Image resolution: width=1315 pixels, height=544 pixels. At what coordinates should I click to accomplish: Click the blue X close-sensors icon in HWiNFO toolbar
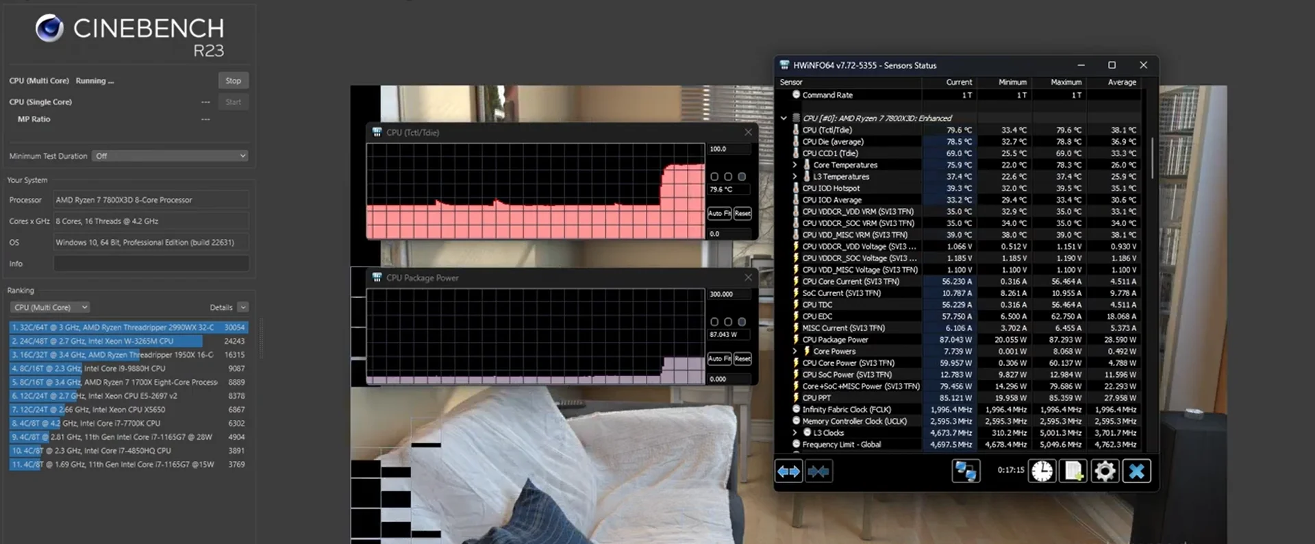(x=1137, y=471)
